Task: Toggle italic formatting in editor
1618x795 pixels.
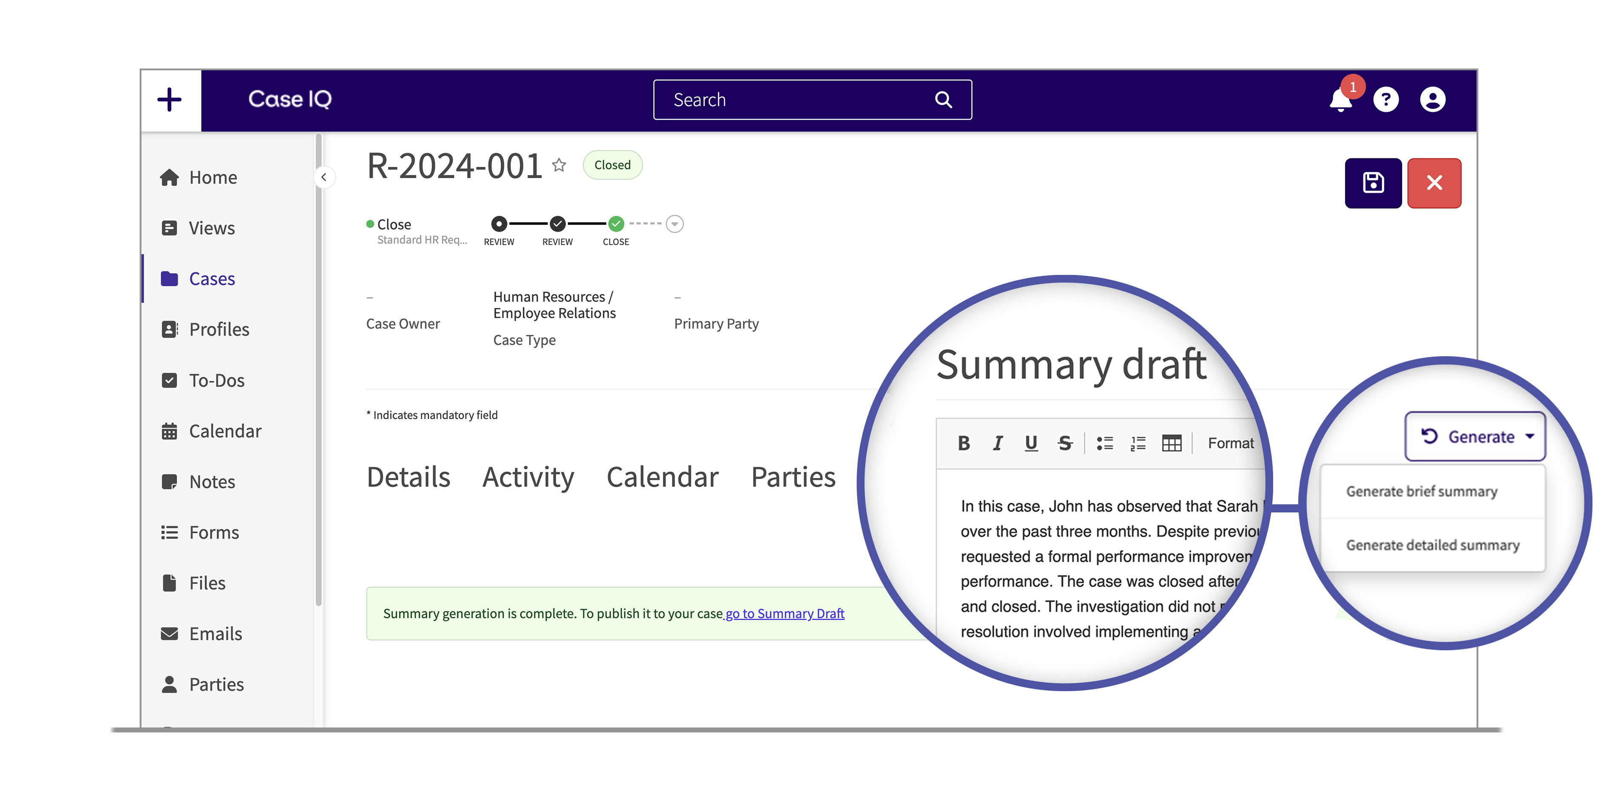Action: click(x=998, y=443)
